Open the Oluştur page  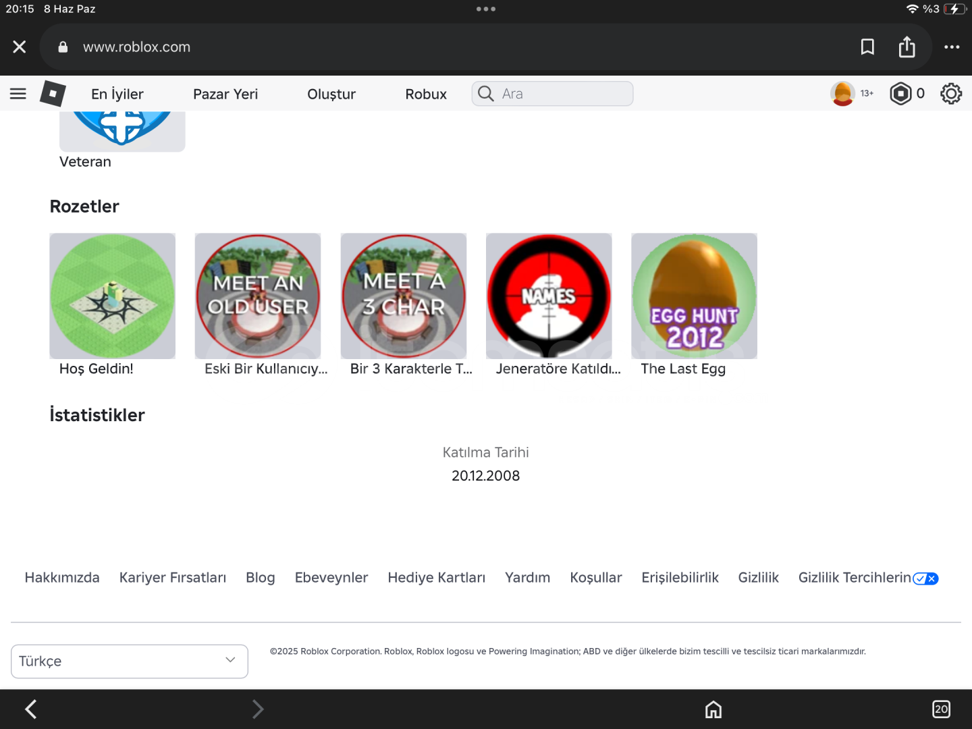[x=331, y=94]
